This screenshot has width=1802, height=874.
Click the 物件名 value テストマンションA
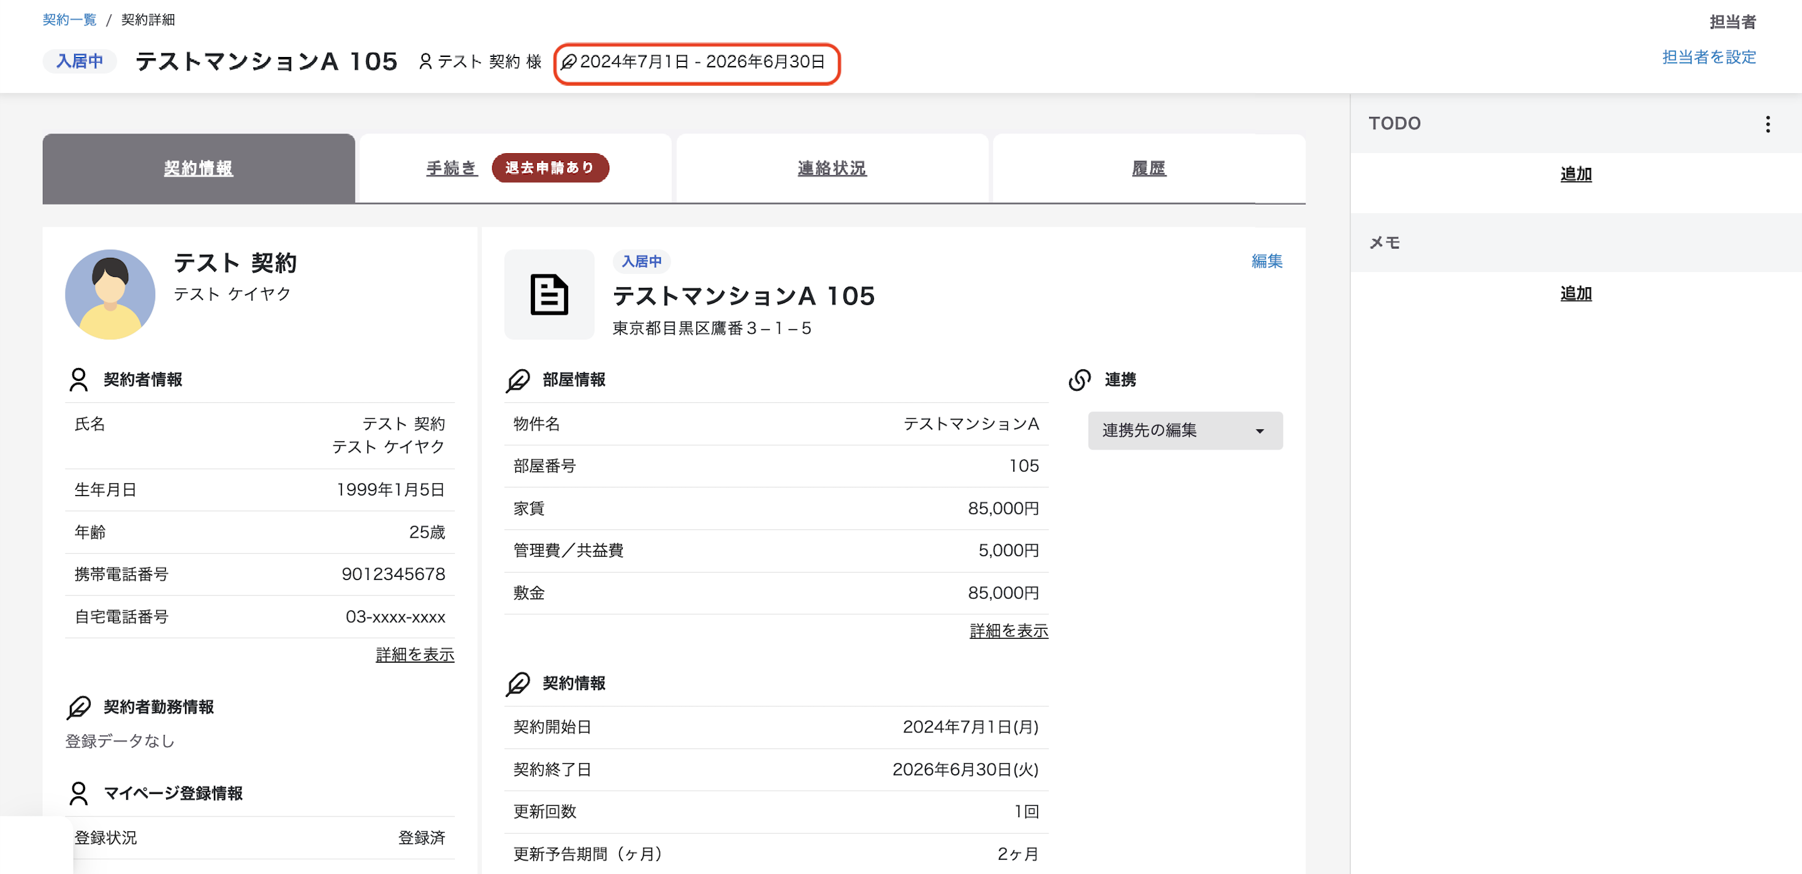[x=971, y=424]
